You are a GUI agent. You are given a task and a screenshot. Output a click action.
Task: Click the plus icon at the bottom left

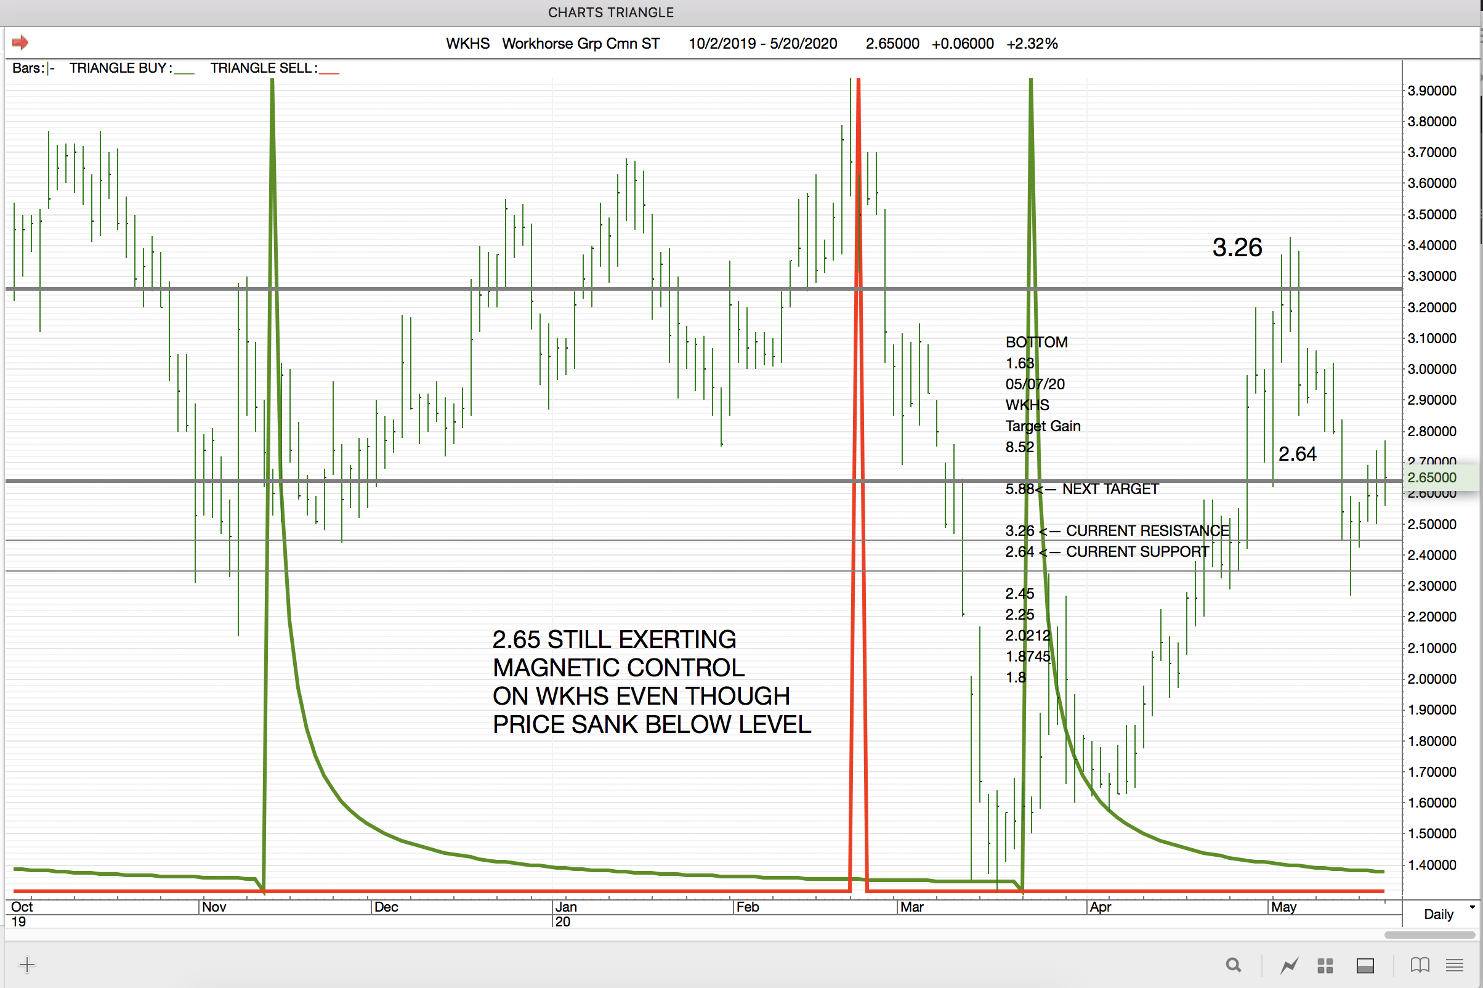click(x=27, y=965)
